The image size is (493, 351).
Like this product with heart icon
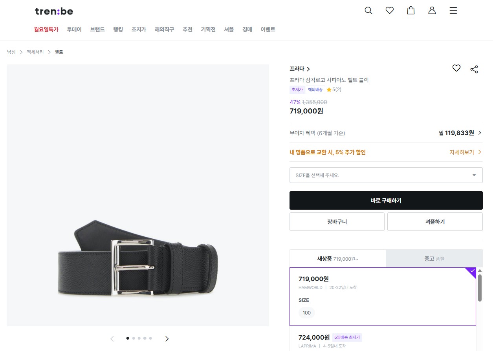click(x=456, y=68)
